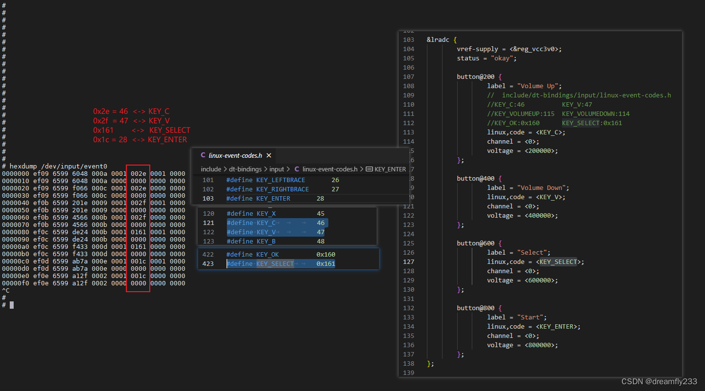
Task: Click the '#define KEY_X 45' line
Action: (275, 213)
